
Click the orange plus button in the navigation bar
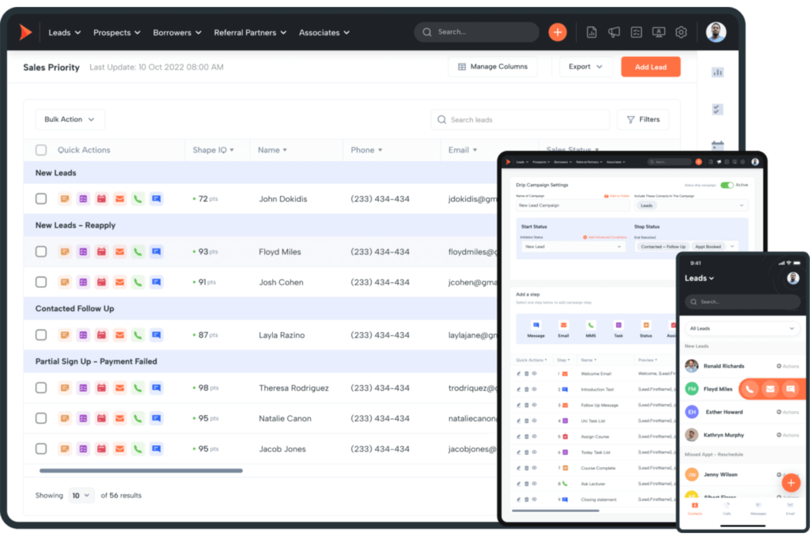coord(557,32)
